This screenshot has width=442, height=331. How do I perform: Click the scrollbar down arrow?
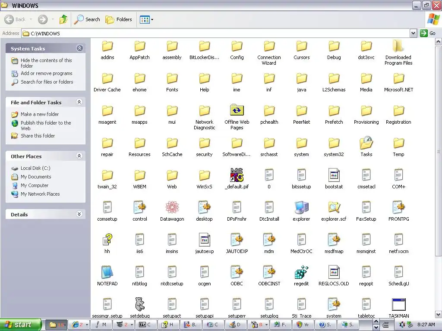tap(439, 314)
